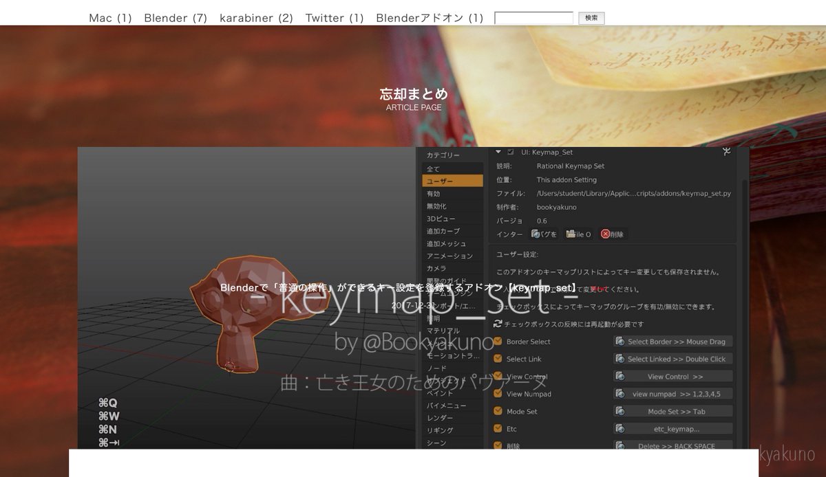Open the karabiner (2) category link
Image resolution: width=826 pixels, height=477 pixels.
pos(256,18)
